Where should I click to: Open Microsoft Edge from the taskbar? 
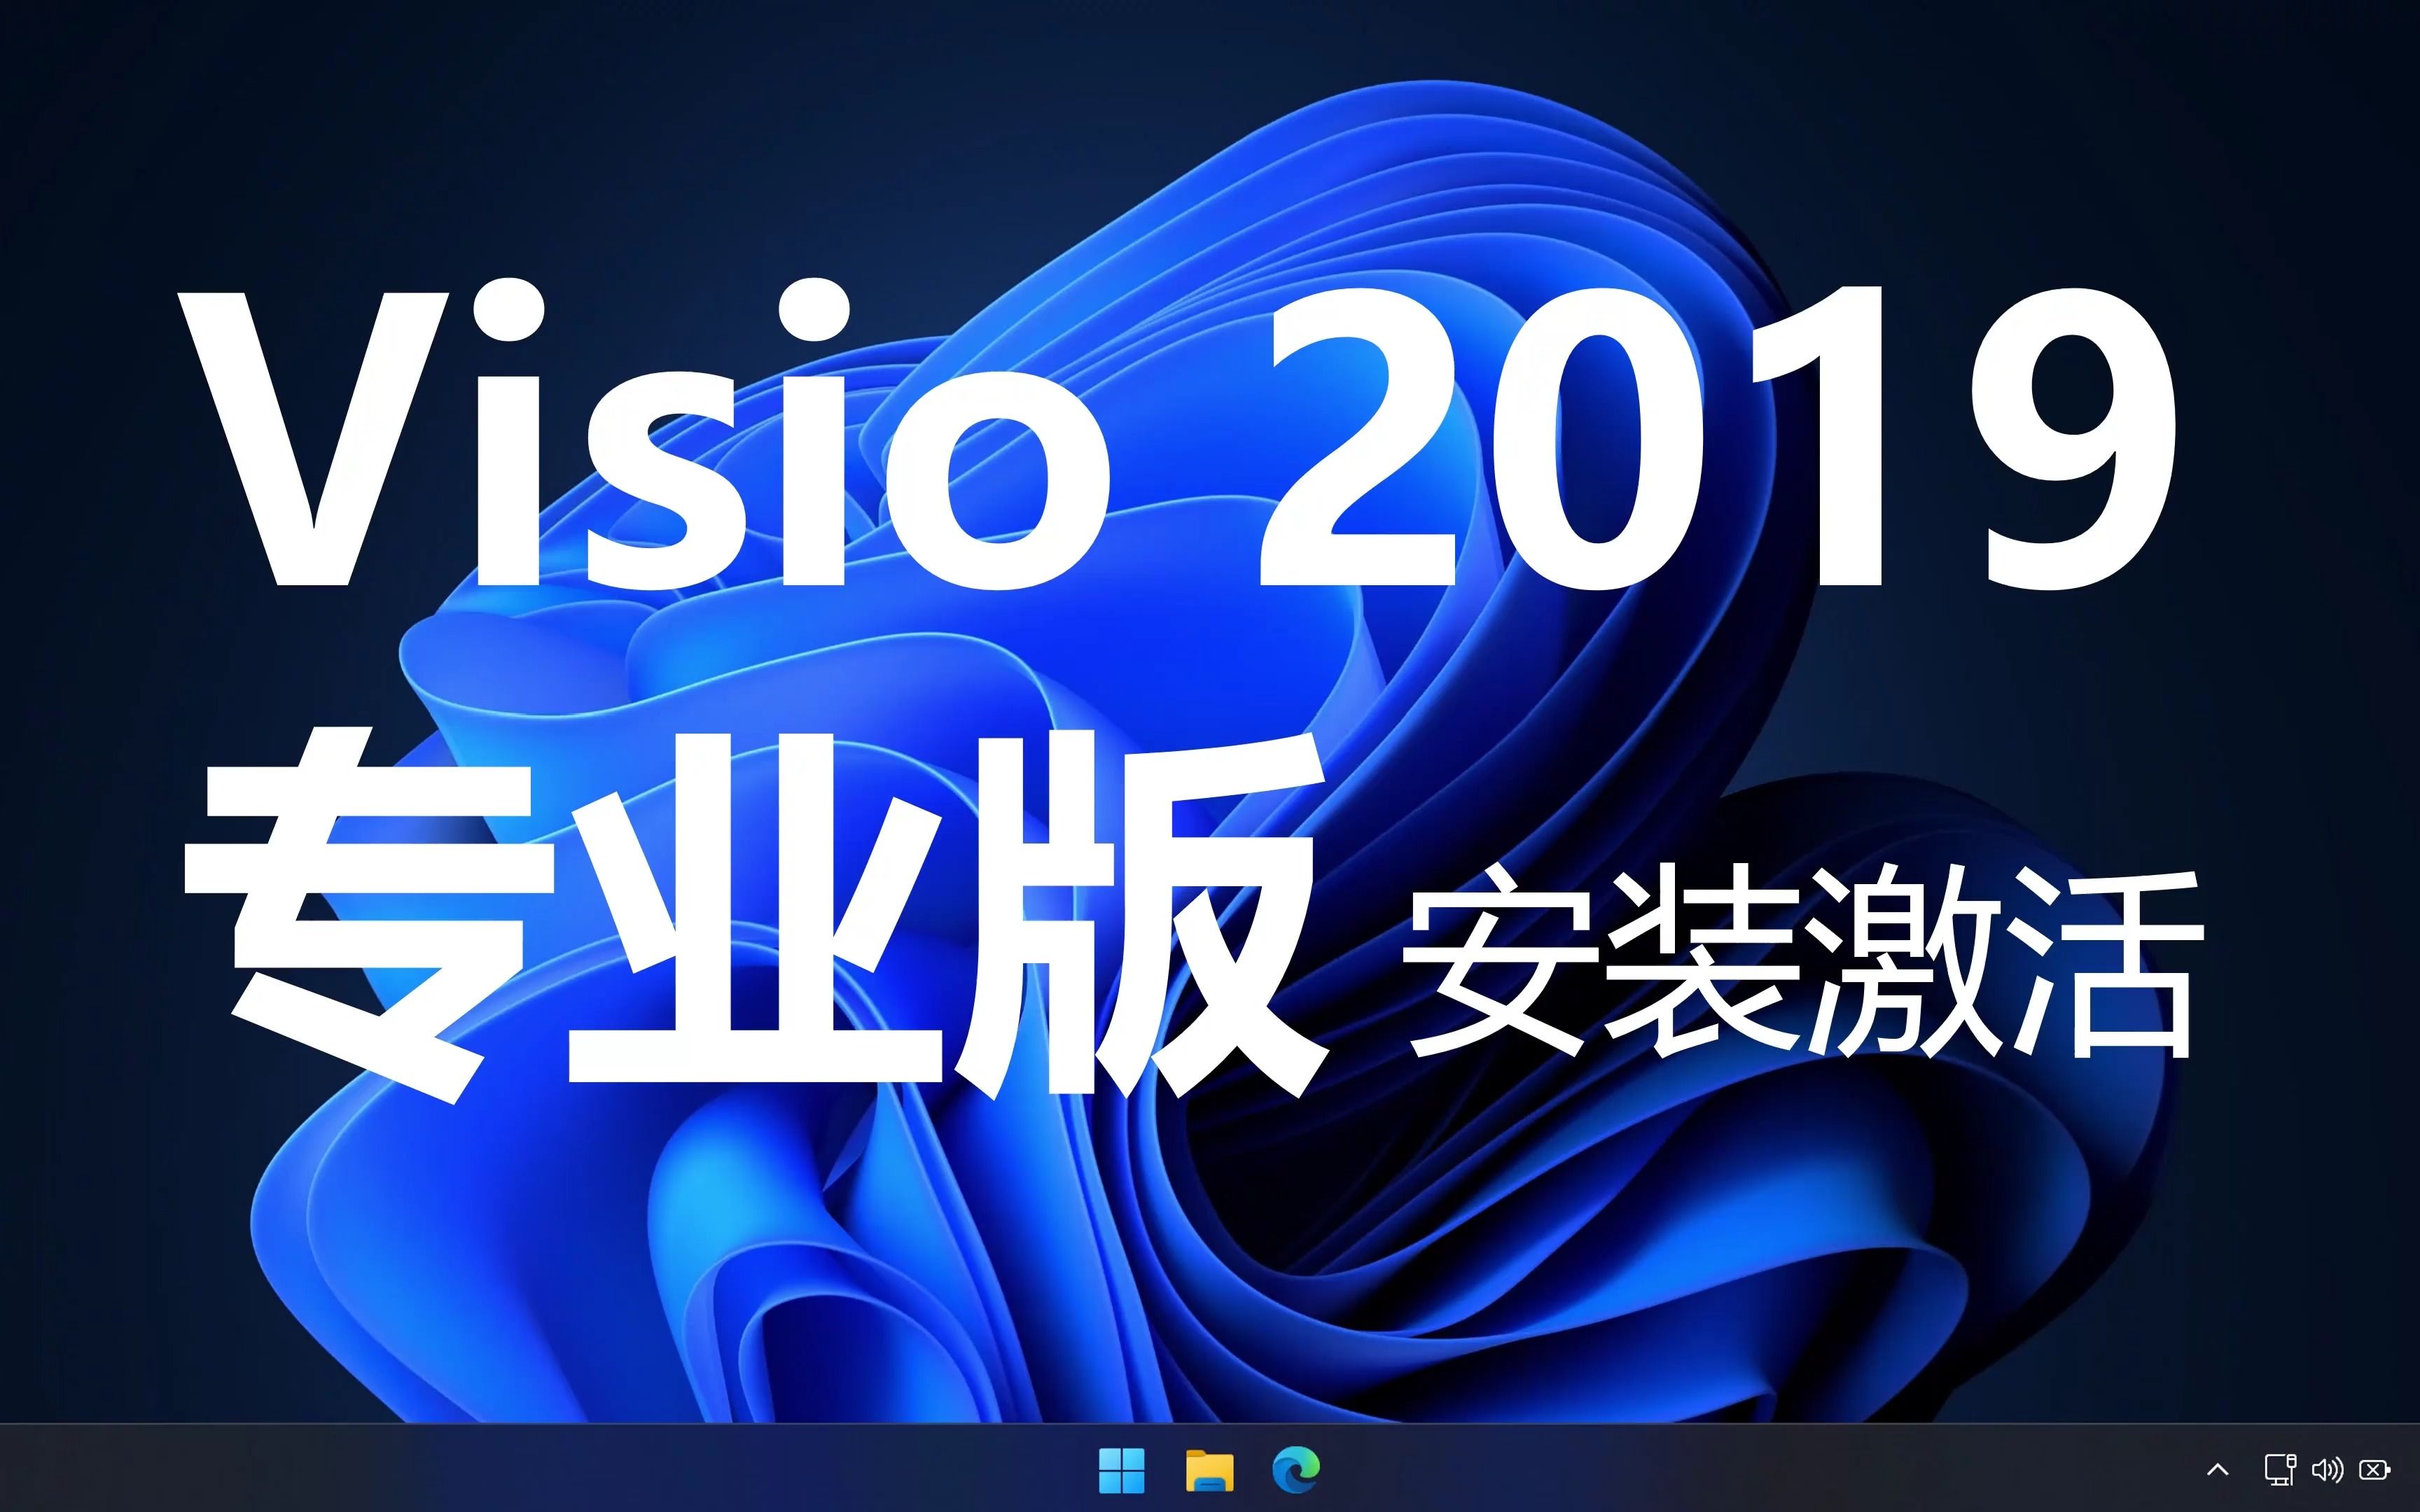[1296, 1469]
